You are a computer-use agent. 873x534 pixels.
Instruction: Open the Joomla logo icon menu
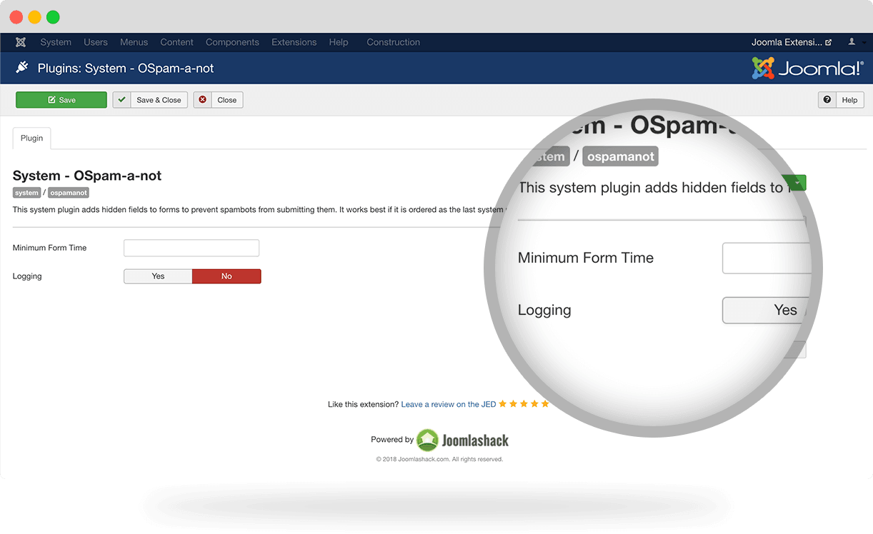(21, 42)
